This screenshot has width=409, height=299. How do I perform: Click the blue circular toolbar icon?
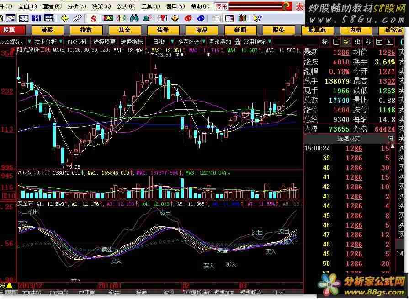coord(201,18)
